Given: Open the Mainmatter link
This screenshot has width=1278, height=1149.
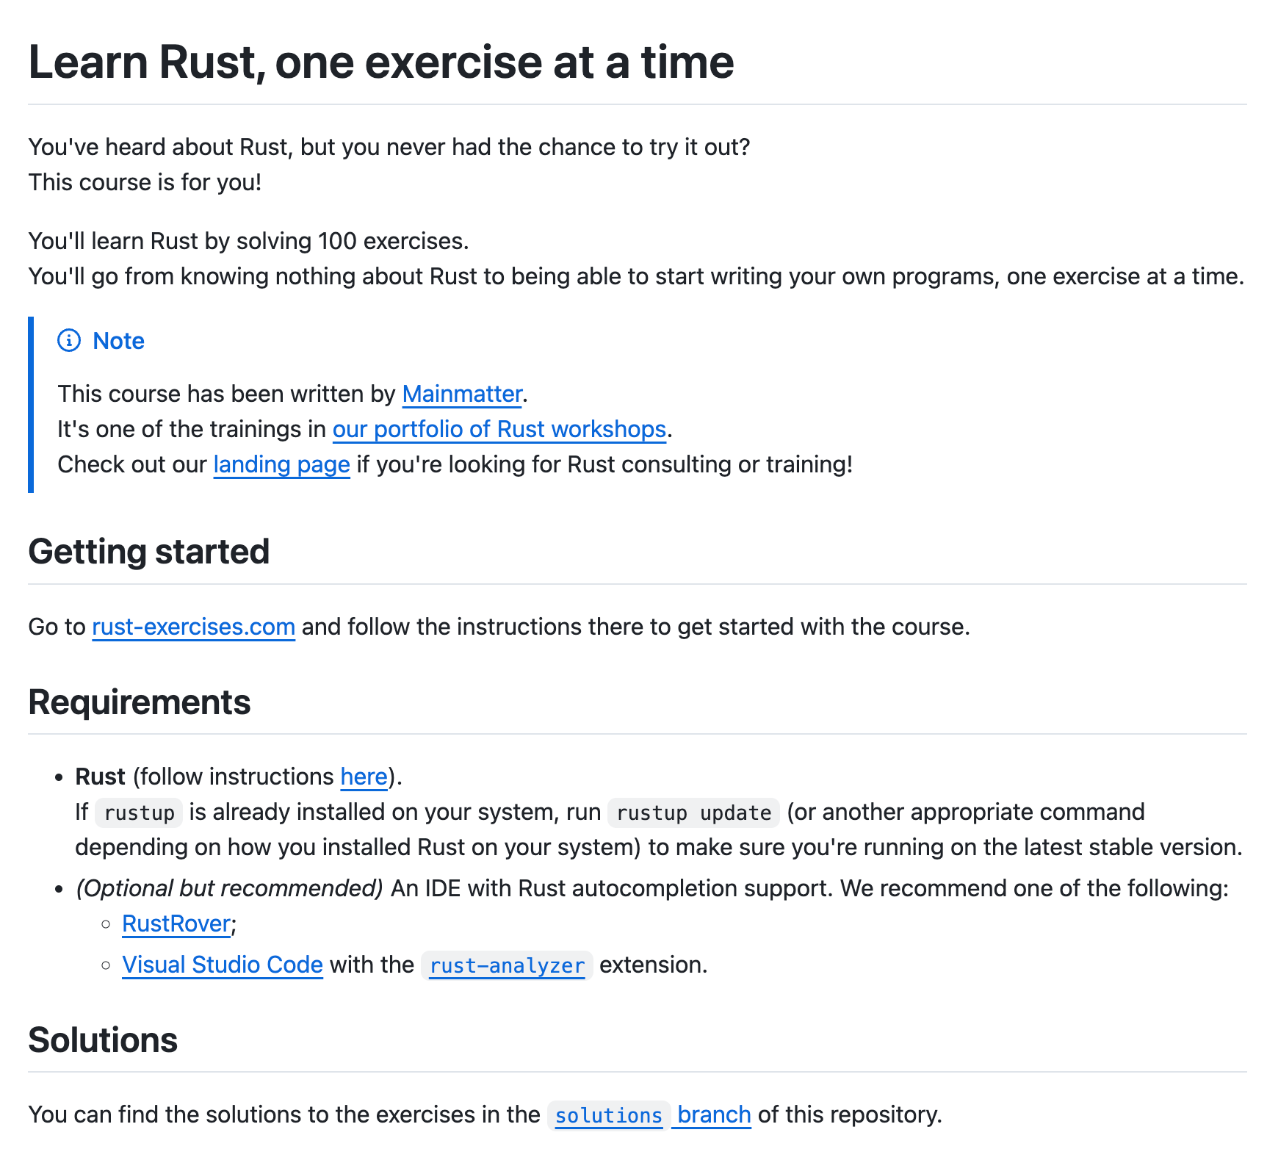Looking at the screenshot, I should pyautogui.click(x=462, y=395).
